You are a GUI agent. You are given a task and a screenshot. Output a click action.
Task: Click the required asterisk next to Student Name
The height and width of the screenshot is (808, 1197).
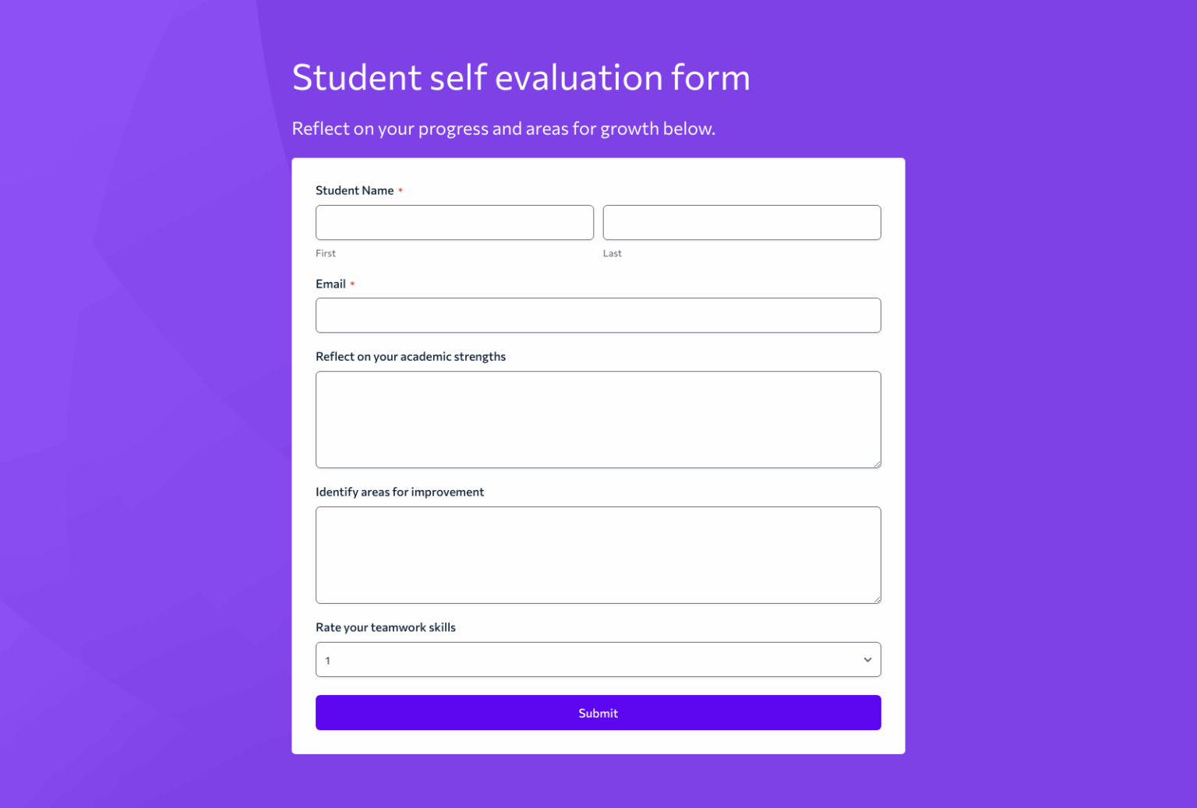tap(401, 190)
